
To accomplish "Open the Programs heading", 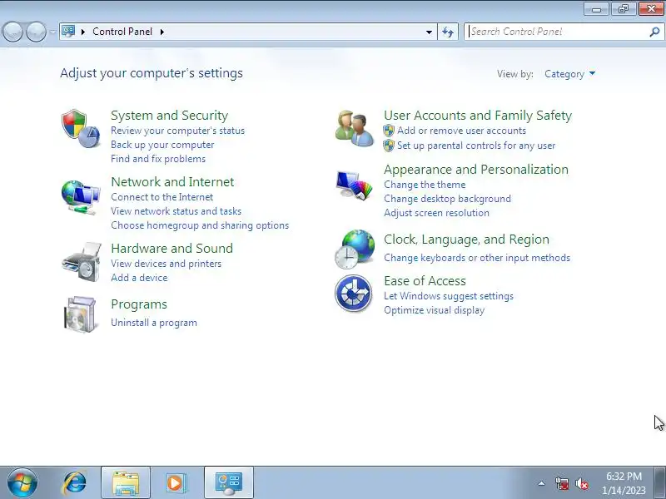I will (139, 304).
